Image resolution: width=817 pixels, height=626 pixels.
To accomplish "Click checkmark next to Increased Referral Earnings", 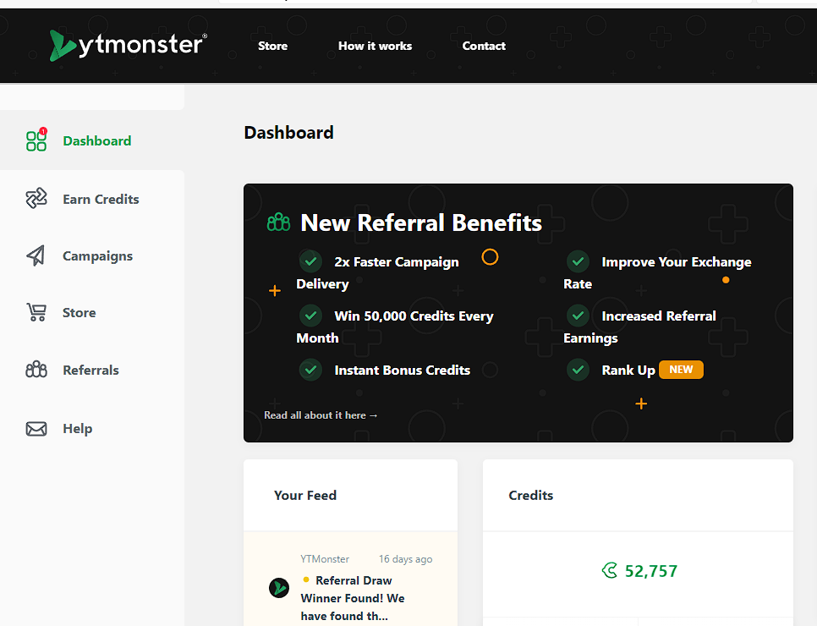I will (578, 316).
